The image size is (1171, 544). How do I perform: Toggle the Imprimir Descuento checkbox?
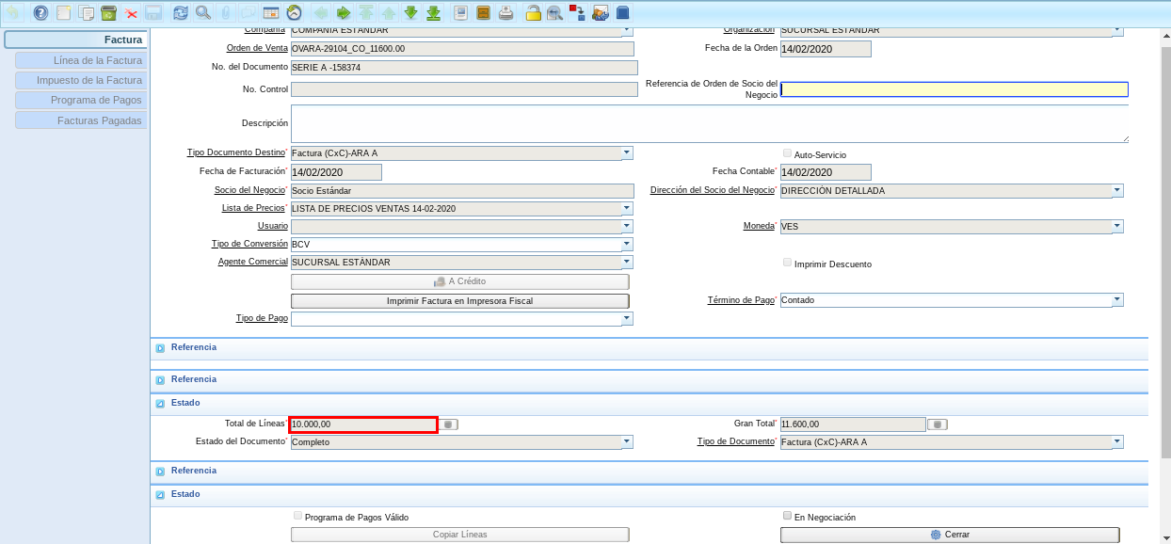click(787, 264)
